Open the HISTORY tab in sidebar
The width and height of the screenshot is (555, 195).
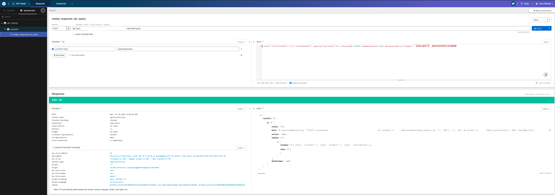click(9, 10)
